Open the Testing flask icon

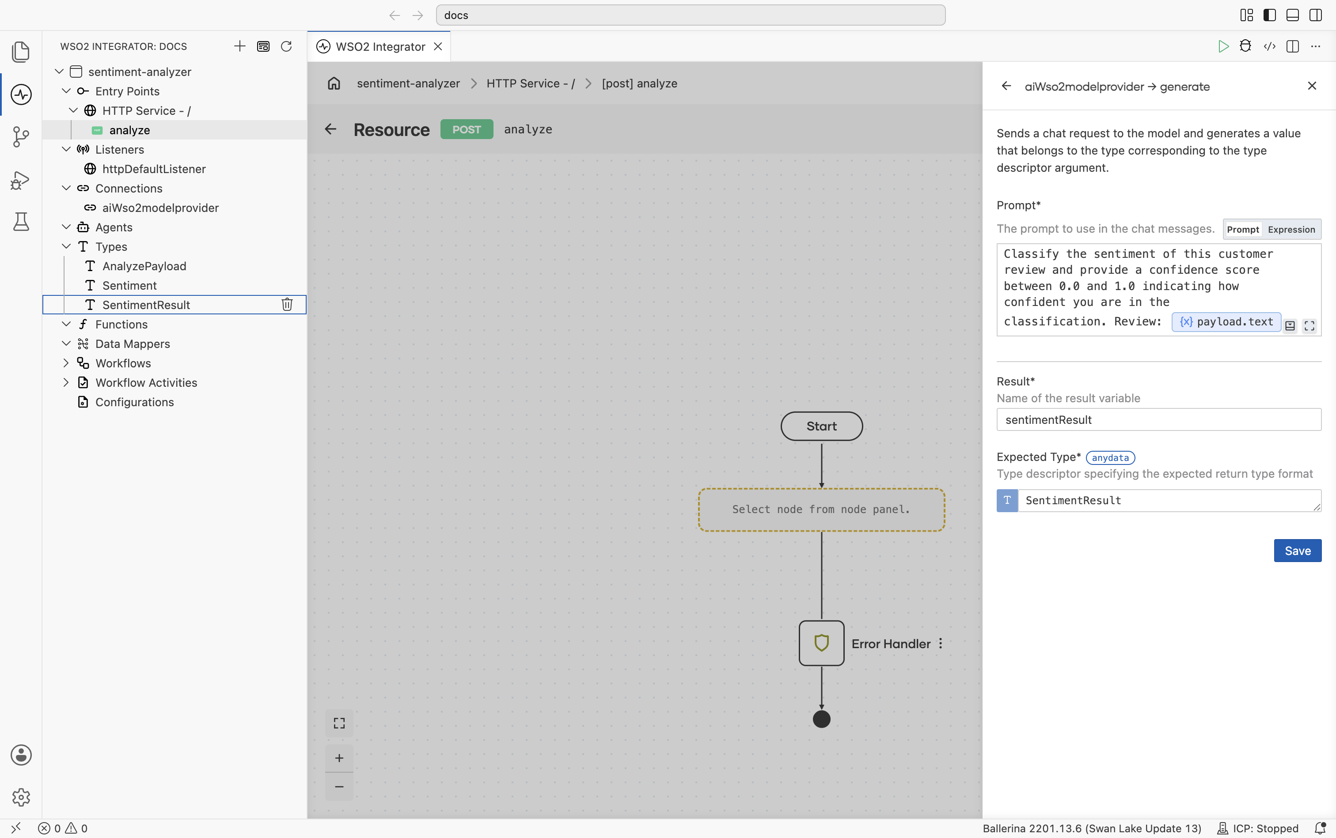tap(21, 222)
